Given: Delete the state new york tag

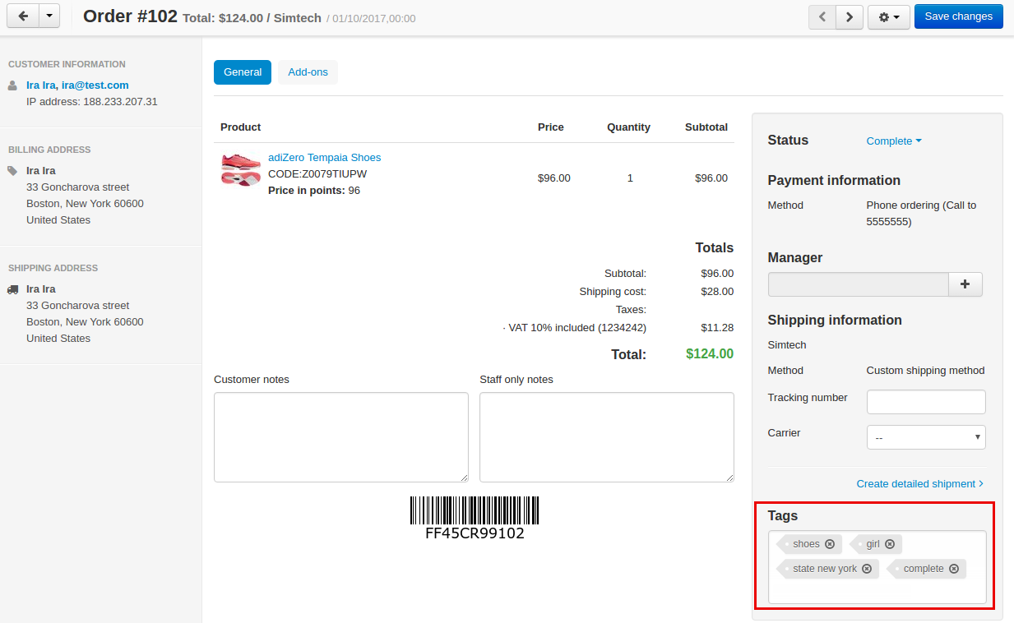Looking at the screenshot, I should coord(867,569).
